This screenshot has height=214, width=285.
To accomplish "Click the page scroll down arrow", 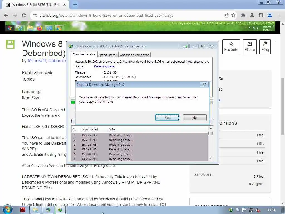I will pos(282,203).
